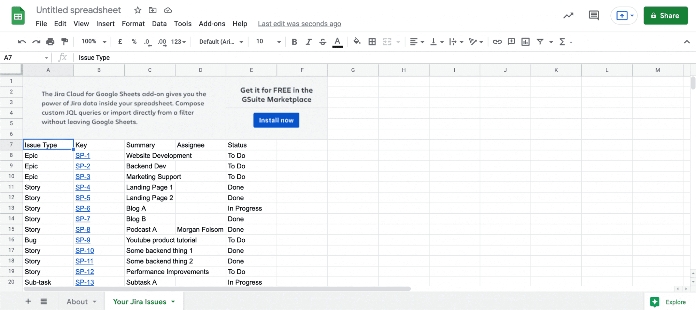Click the Redo icon
Screen dimensions: 696x310
click(36, 42)
